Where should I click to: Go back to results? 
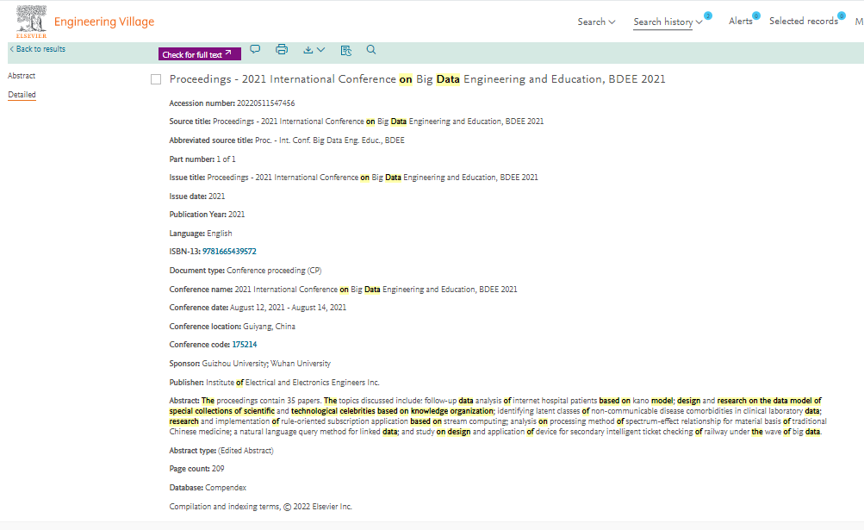pos(37,49)
